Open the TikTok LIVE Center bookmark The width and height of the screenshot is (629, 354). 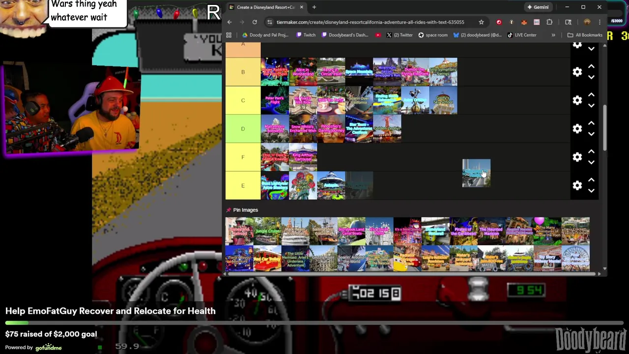pyautogui.click(x=522, y=35)
